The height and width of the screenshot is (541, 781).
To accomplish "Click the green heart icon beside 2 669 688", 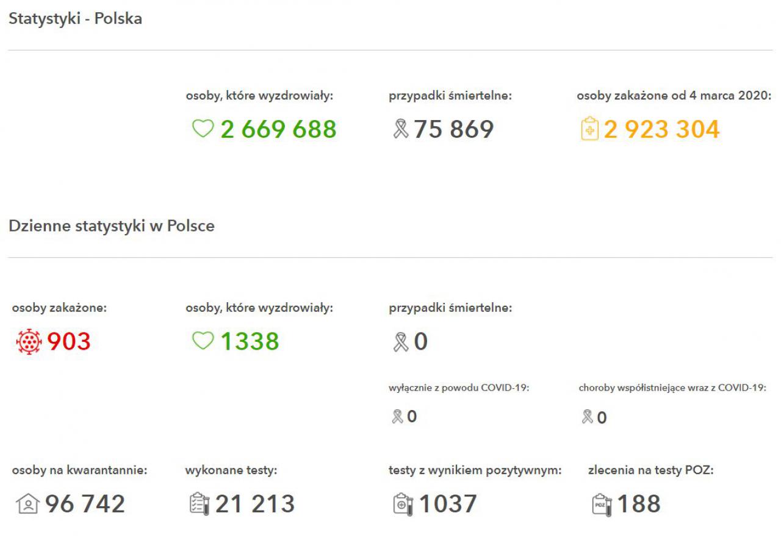I will click(203, 129).
